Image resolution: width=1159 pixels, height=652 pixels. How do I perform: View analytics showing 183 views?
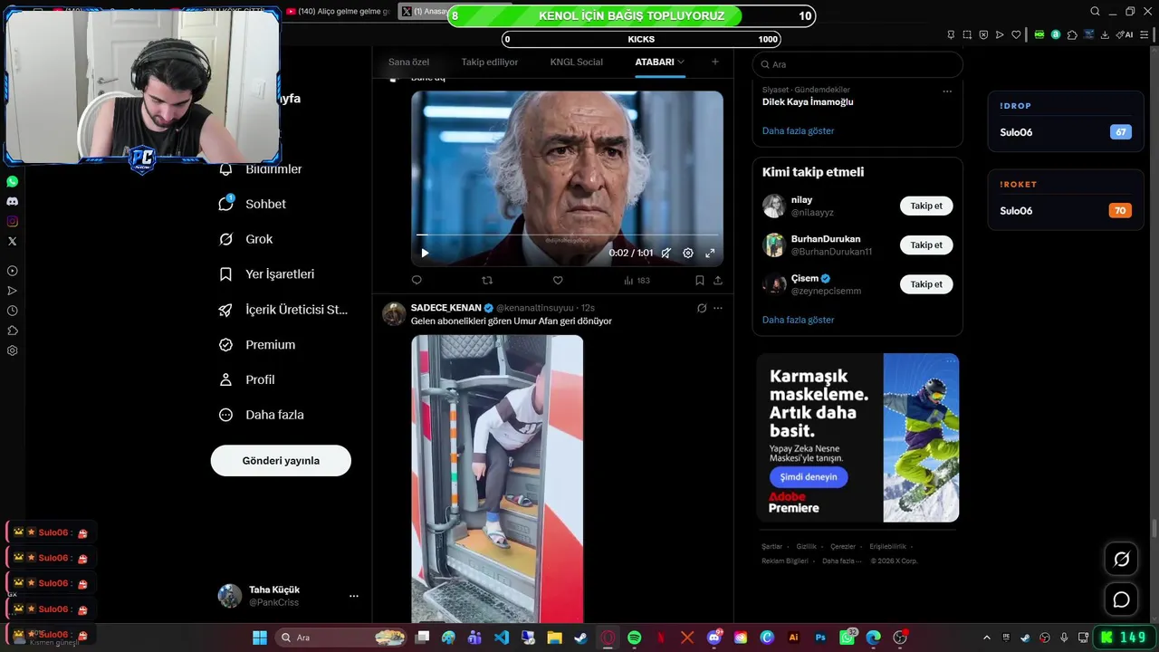click(637, 281)
